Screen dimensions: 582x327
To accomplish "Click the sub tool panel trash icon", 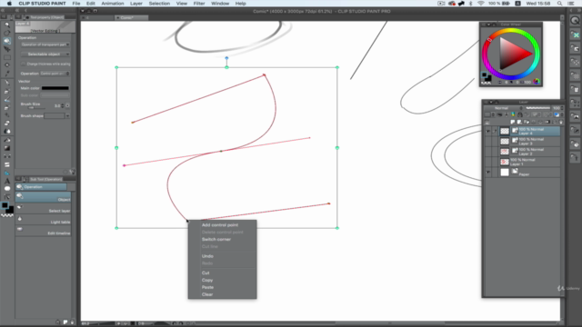I will [72, 322].
